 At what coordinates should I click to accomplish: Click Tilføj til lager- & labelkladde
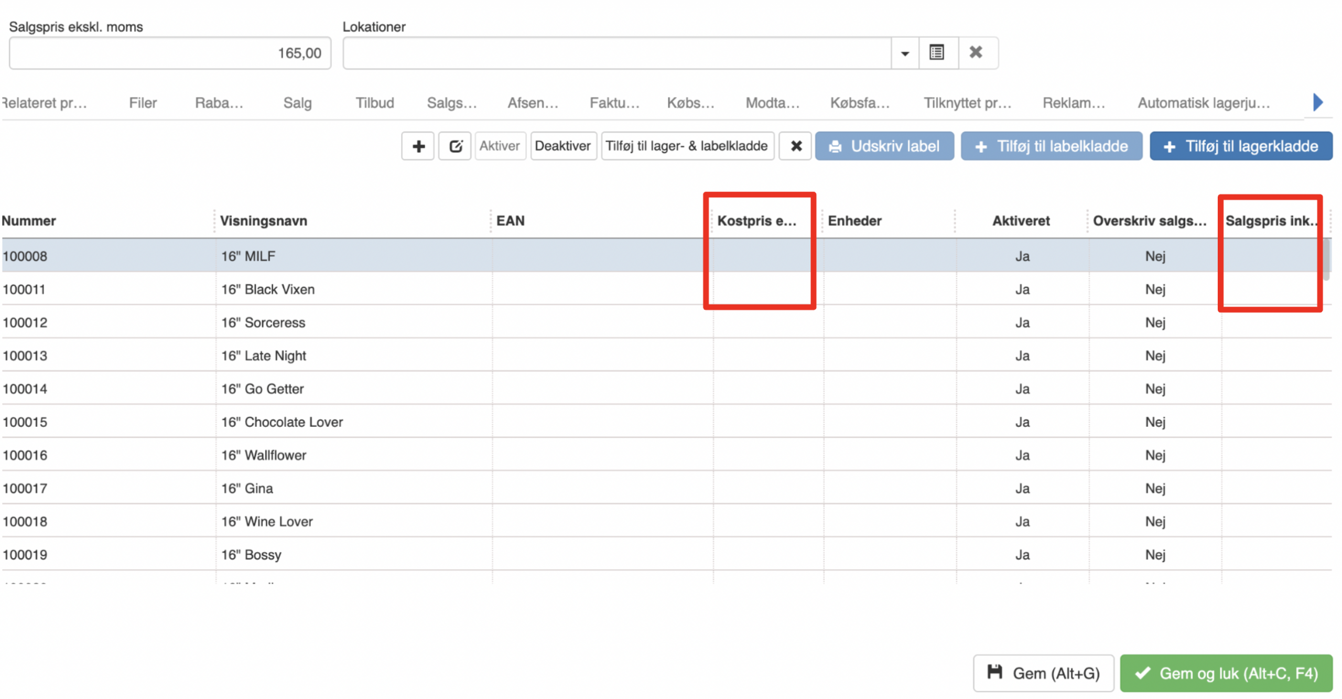pyautogui.click(x=687, y=146)
